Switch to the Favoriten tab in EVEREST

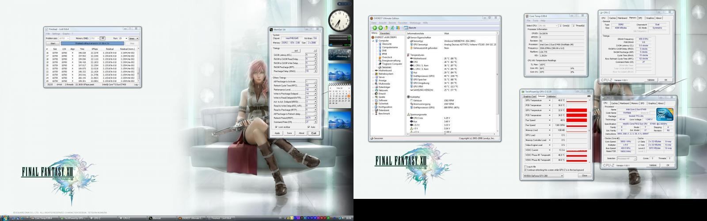385,34
